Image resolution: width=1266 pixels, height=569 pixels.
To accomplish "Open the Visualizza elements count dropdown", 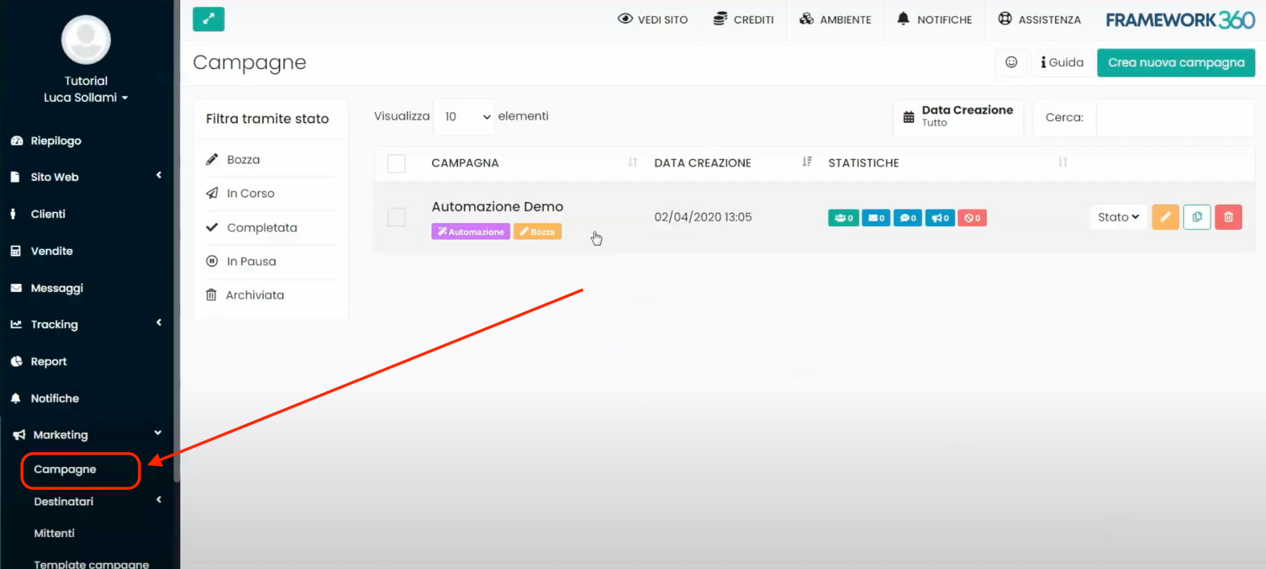I will pos(464,117).
